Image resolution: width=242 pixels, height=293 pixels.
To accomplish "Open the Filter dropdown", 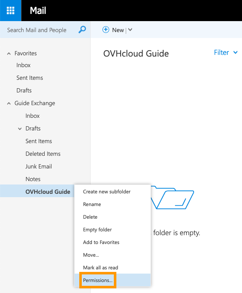I will click(x=226, y=52).
